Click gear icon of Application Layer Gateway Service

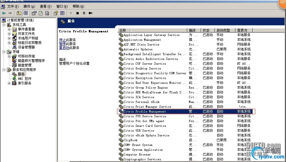tap(121, 35)
